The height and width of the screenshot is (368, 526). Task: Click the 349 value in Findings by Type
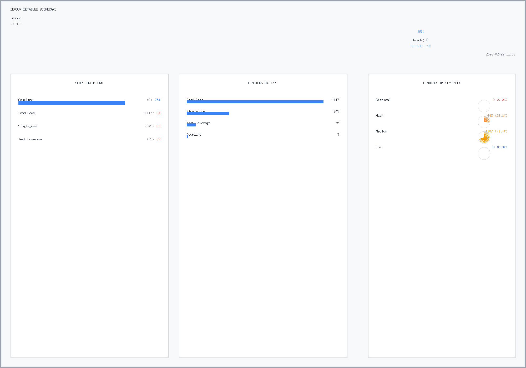336,111
